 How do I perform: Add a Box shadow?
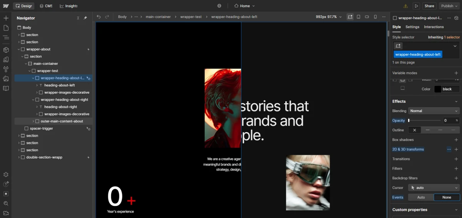[456, 140]
